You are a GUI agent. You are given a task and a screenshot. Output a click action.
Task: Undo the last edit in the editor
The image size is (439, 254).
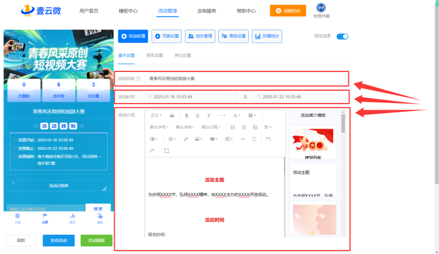[x=268, y=139]
